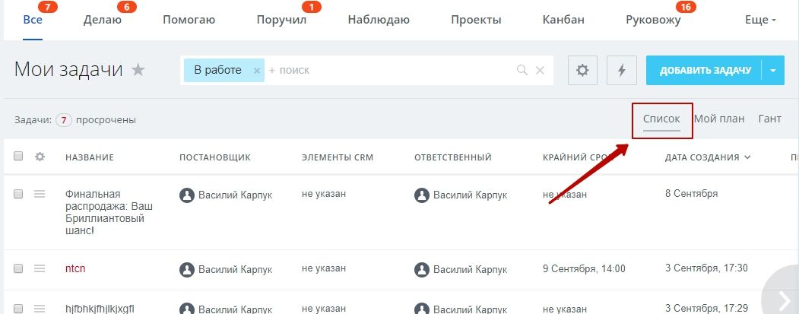Click creation date 8 Сентября
799x314 pixels.
692,194
